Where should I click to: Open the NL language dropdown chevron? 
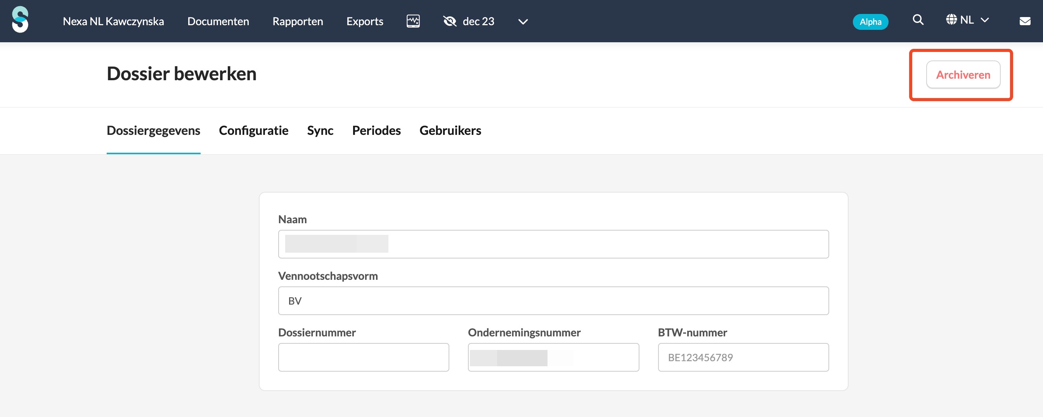(985, 20)
